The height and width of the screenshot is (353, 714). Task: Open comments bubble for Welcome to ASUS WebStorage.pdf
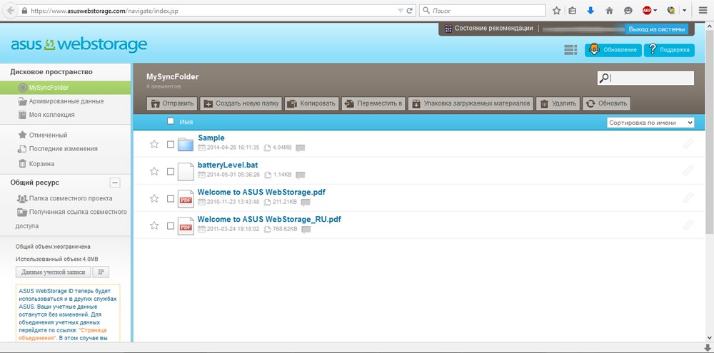[x=306, y=203]
